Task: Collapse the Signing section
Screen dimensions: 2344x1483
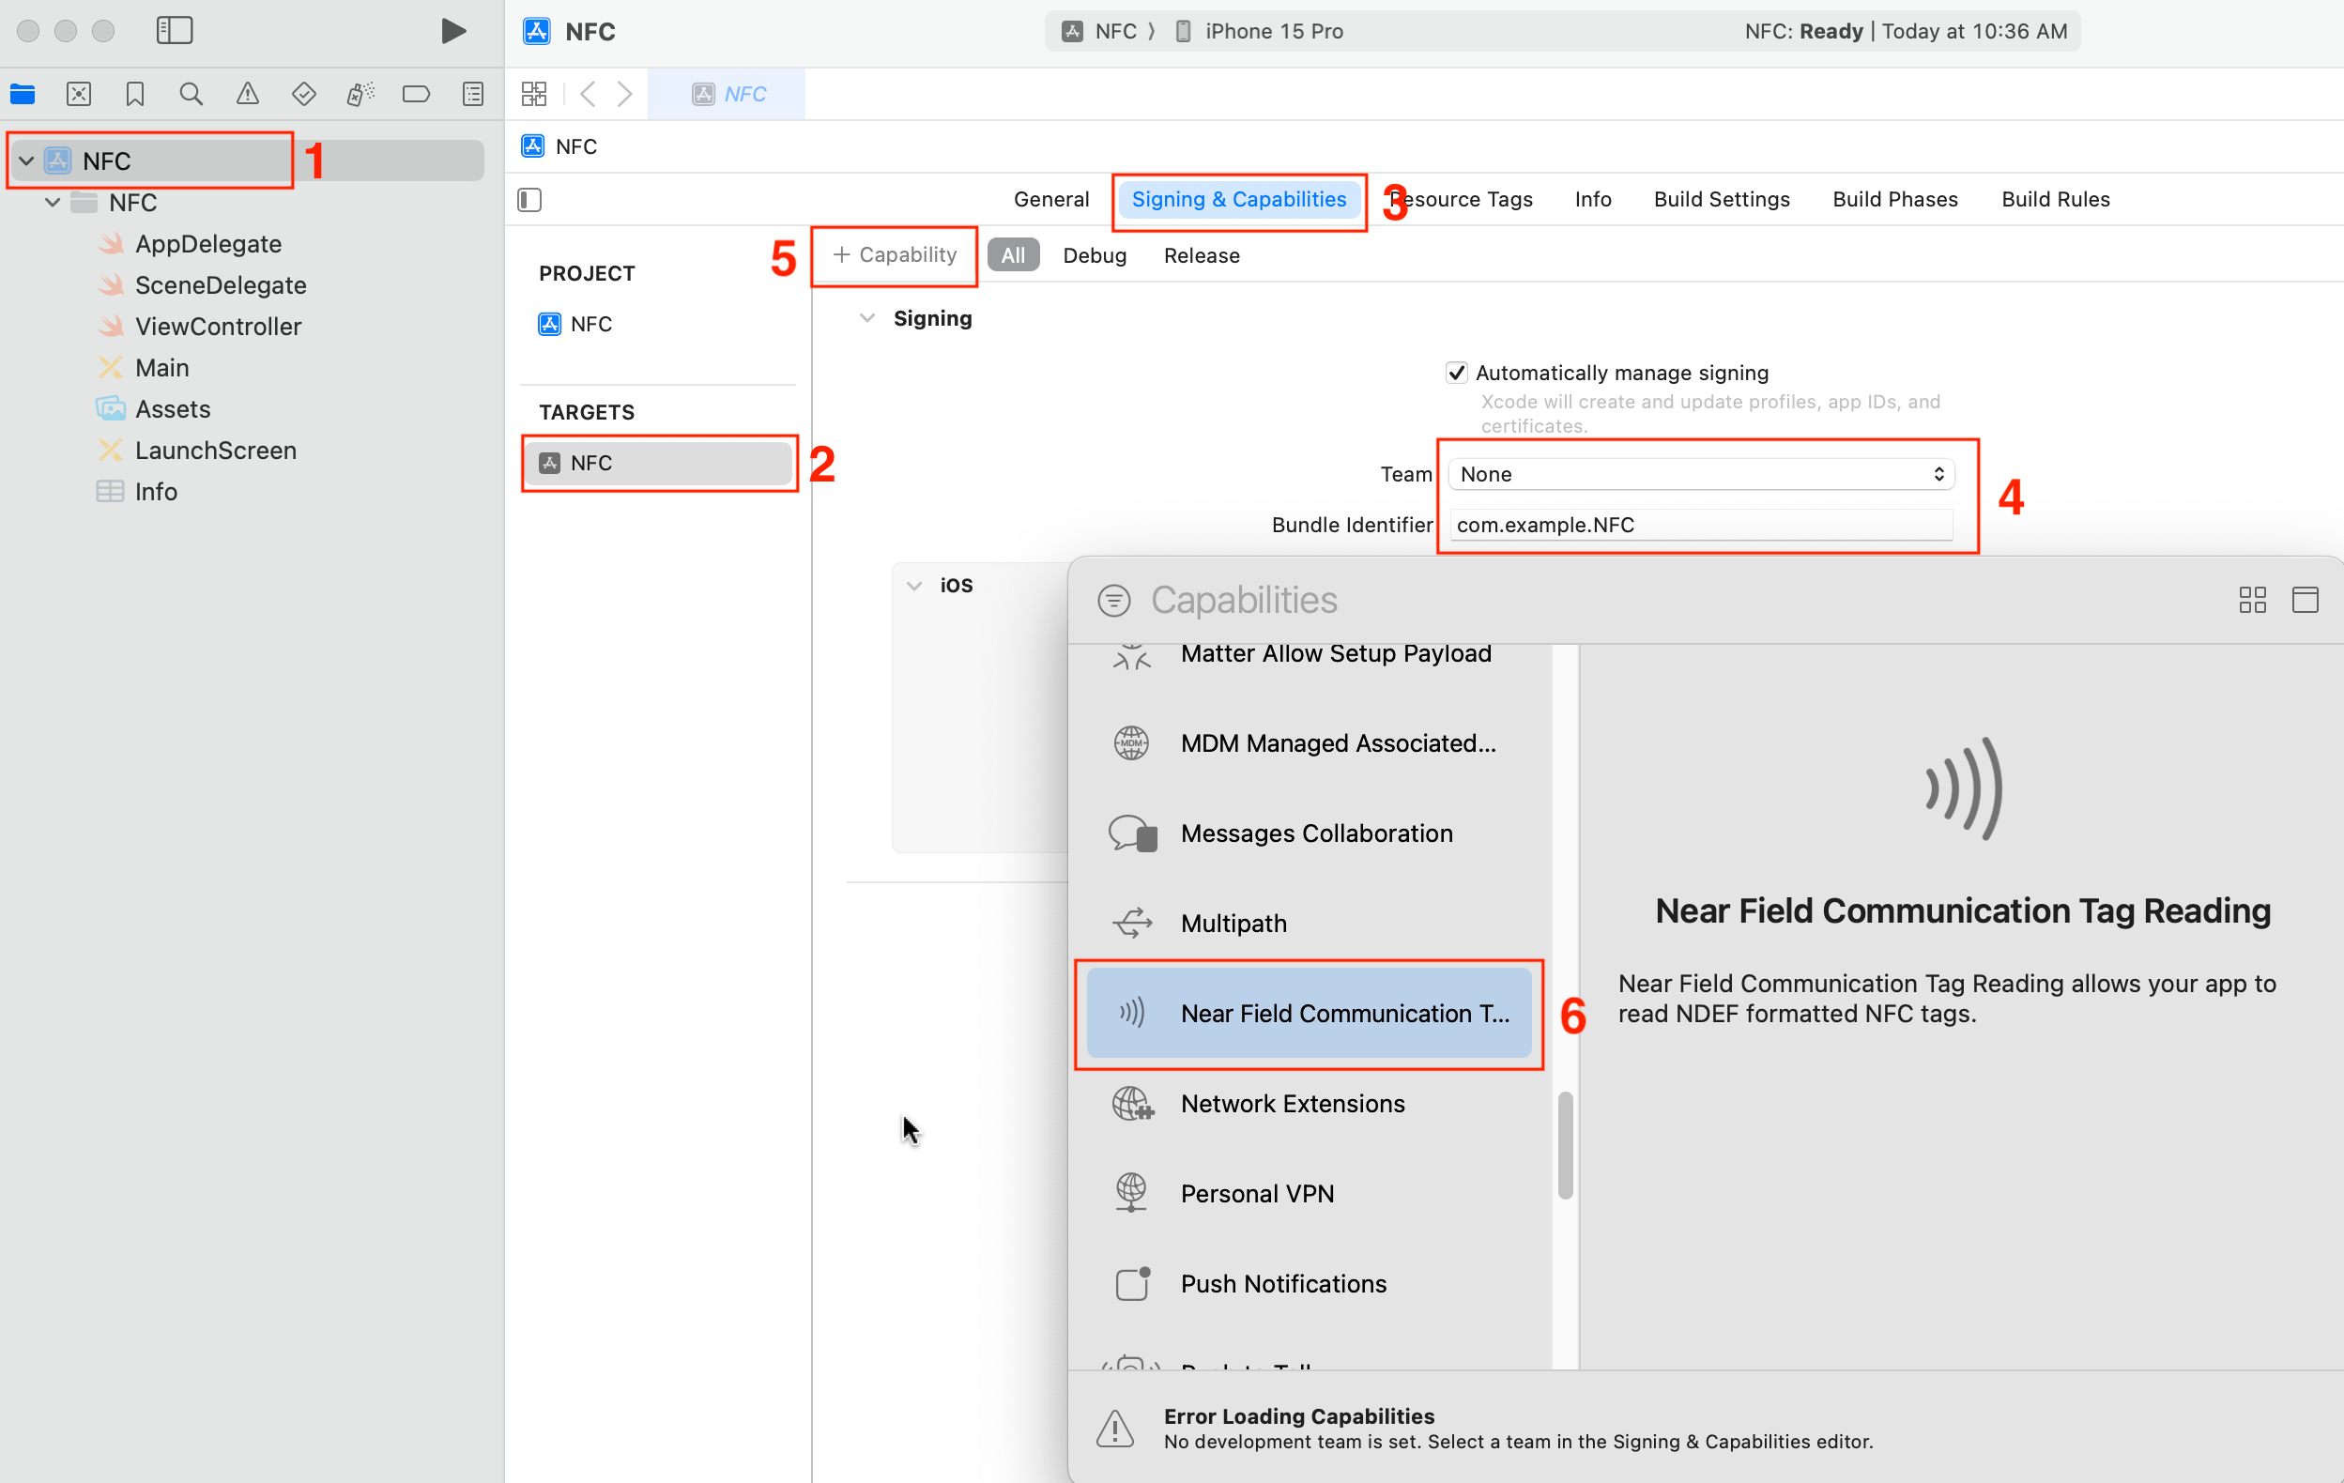Action: click(x=866, y=318)
